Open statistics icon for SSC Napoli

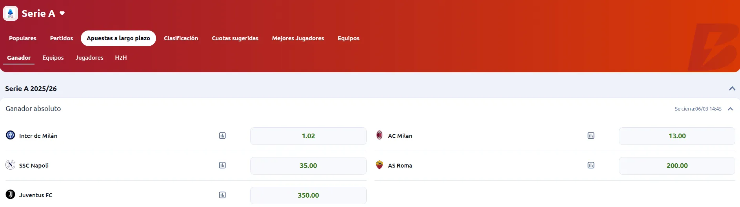(222, 166)
